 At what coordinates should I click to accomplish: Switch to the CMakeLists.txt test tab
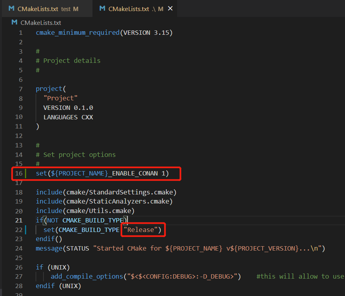tap(47, 9)
